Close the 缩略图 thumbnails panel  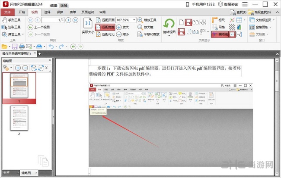[50, 60]
